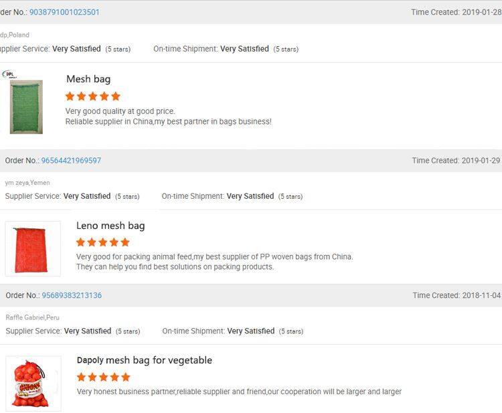Click the Time Created 2019-01-29 label
This screenshot has width=502, height=413.
[456, 161]
